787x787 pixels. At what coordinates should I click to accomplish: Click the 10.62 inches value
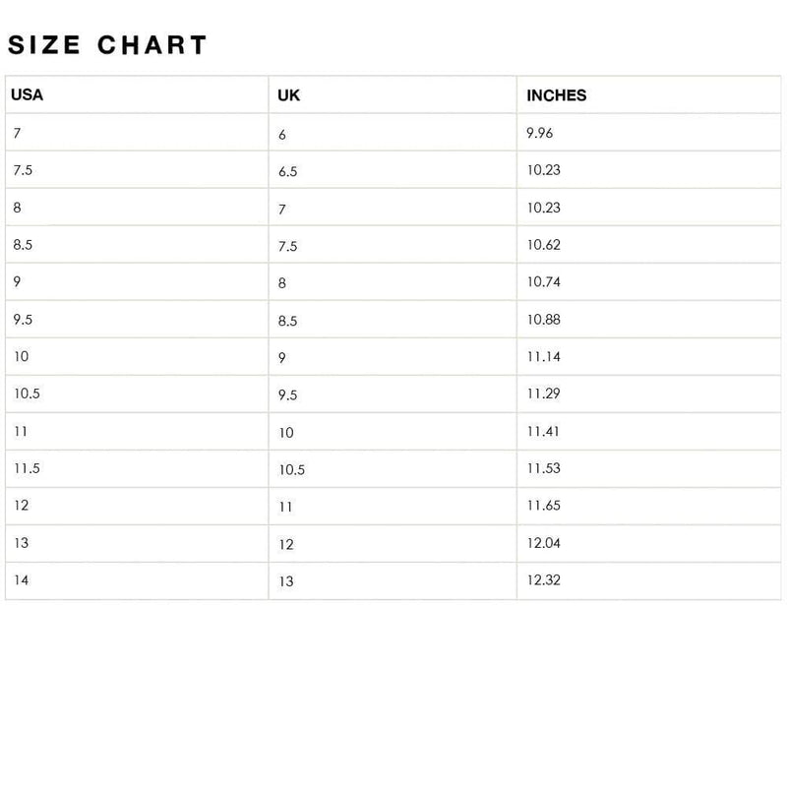pyautogui.click(x=544, y=245)
